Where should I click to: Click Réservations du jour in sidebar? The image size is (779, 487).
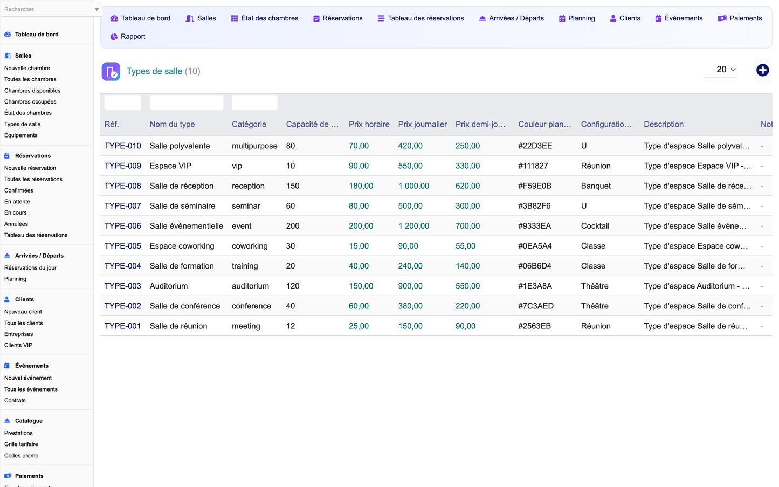30,268
